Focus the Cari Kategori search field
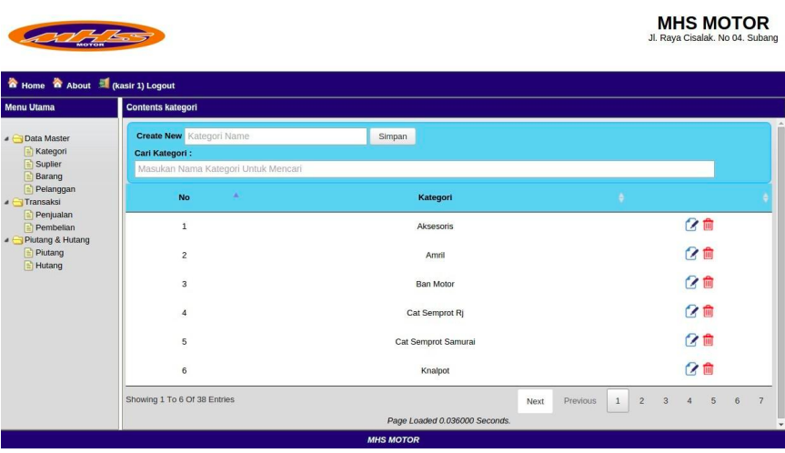Viewport: 785px width, 453px height. pyautogui.click(x=424, y=169)
